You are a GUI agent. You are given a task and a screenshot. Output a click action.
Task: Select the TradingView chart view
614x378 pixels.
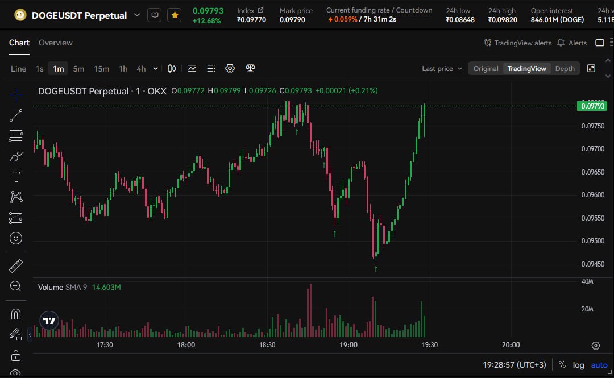coord(526,69)
